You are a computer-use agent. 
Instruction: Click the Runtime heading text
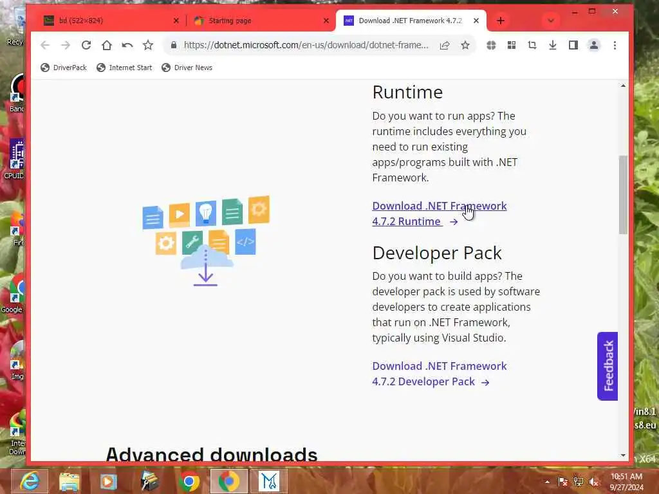point(407,93)
